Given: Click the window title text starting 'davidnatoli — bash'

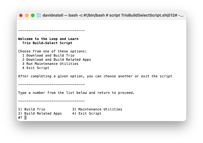Looking at the screenshot, I should coord(113,15).
